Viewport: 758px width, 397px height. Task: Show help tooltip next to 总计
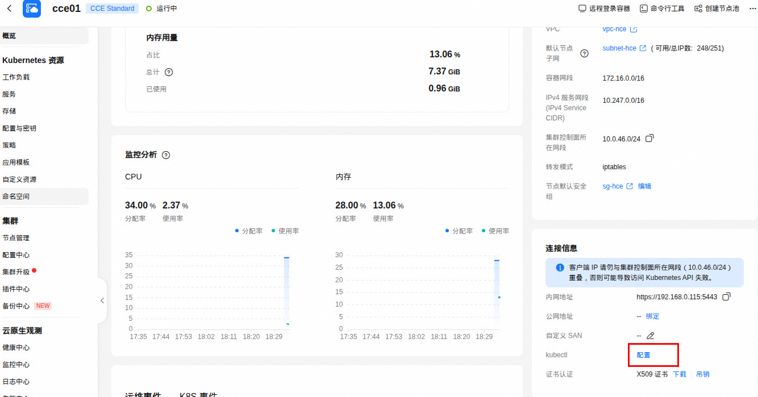point(169,72)
